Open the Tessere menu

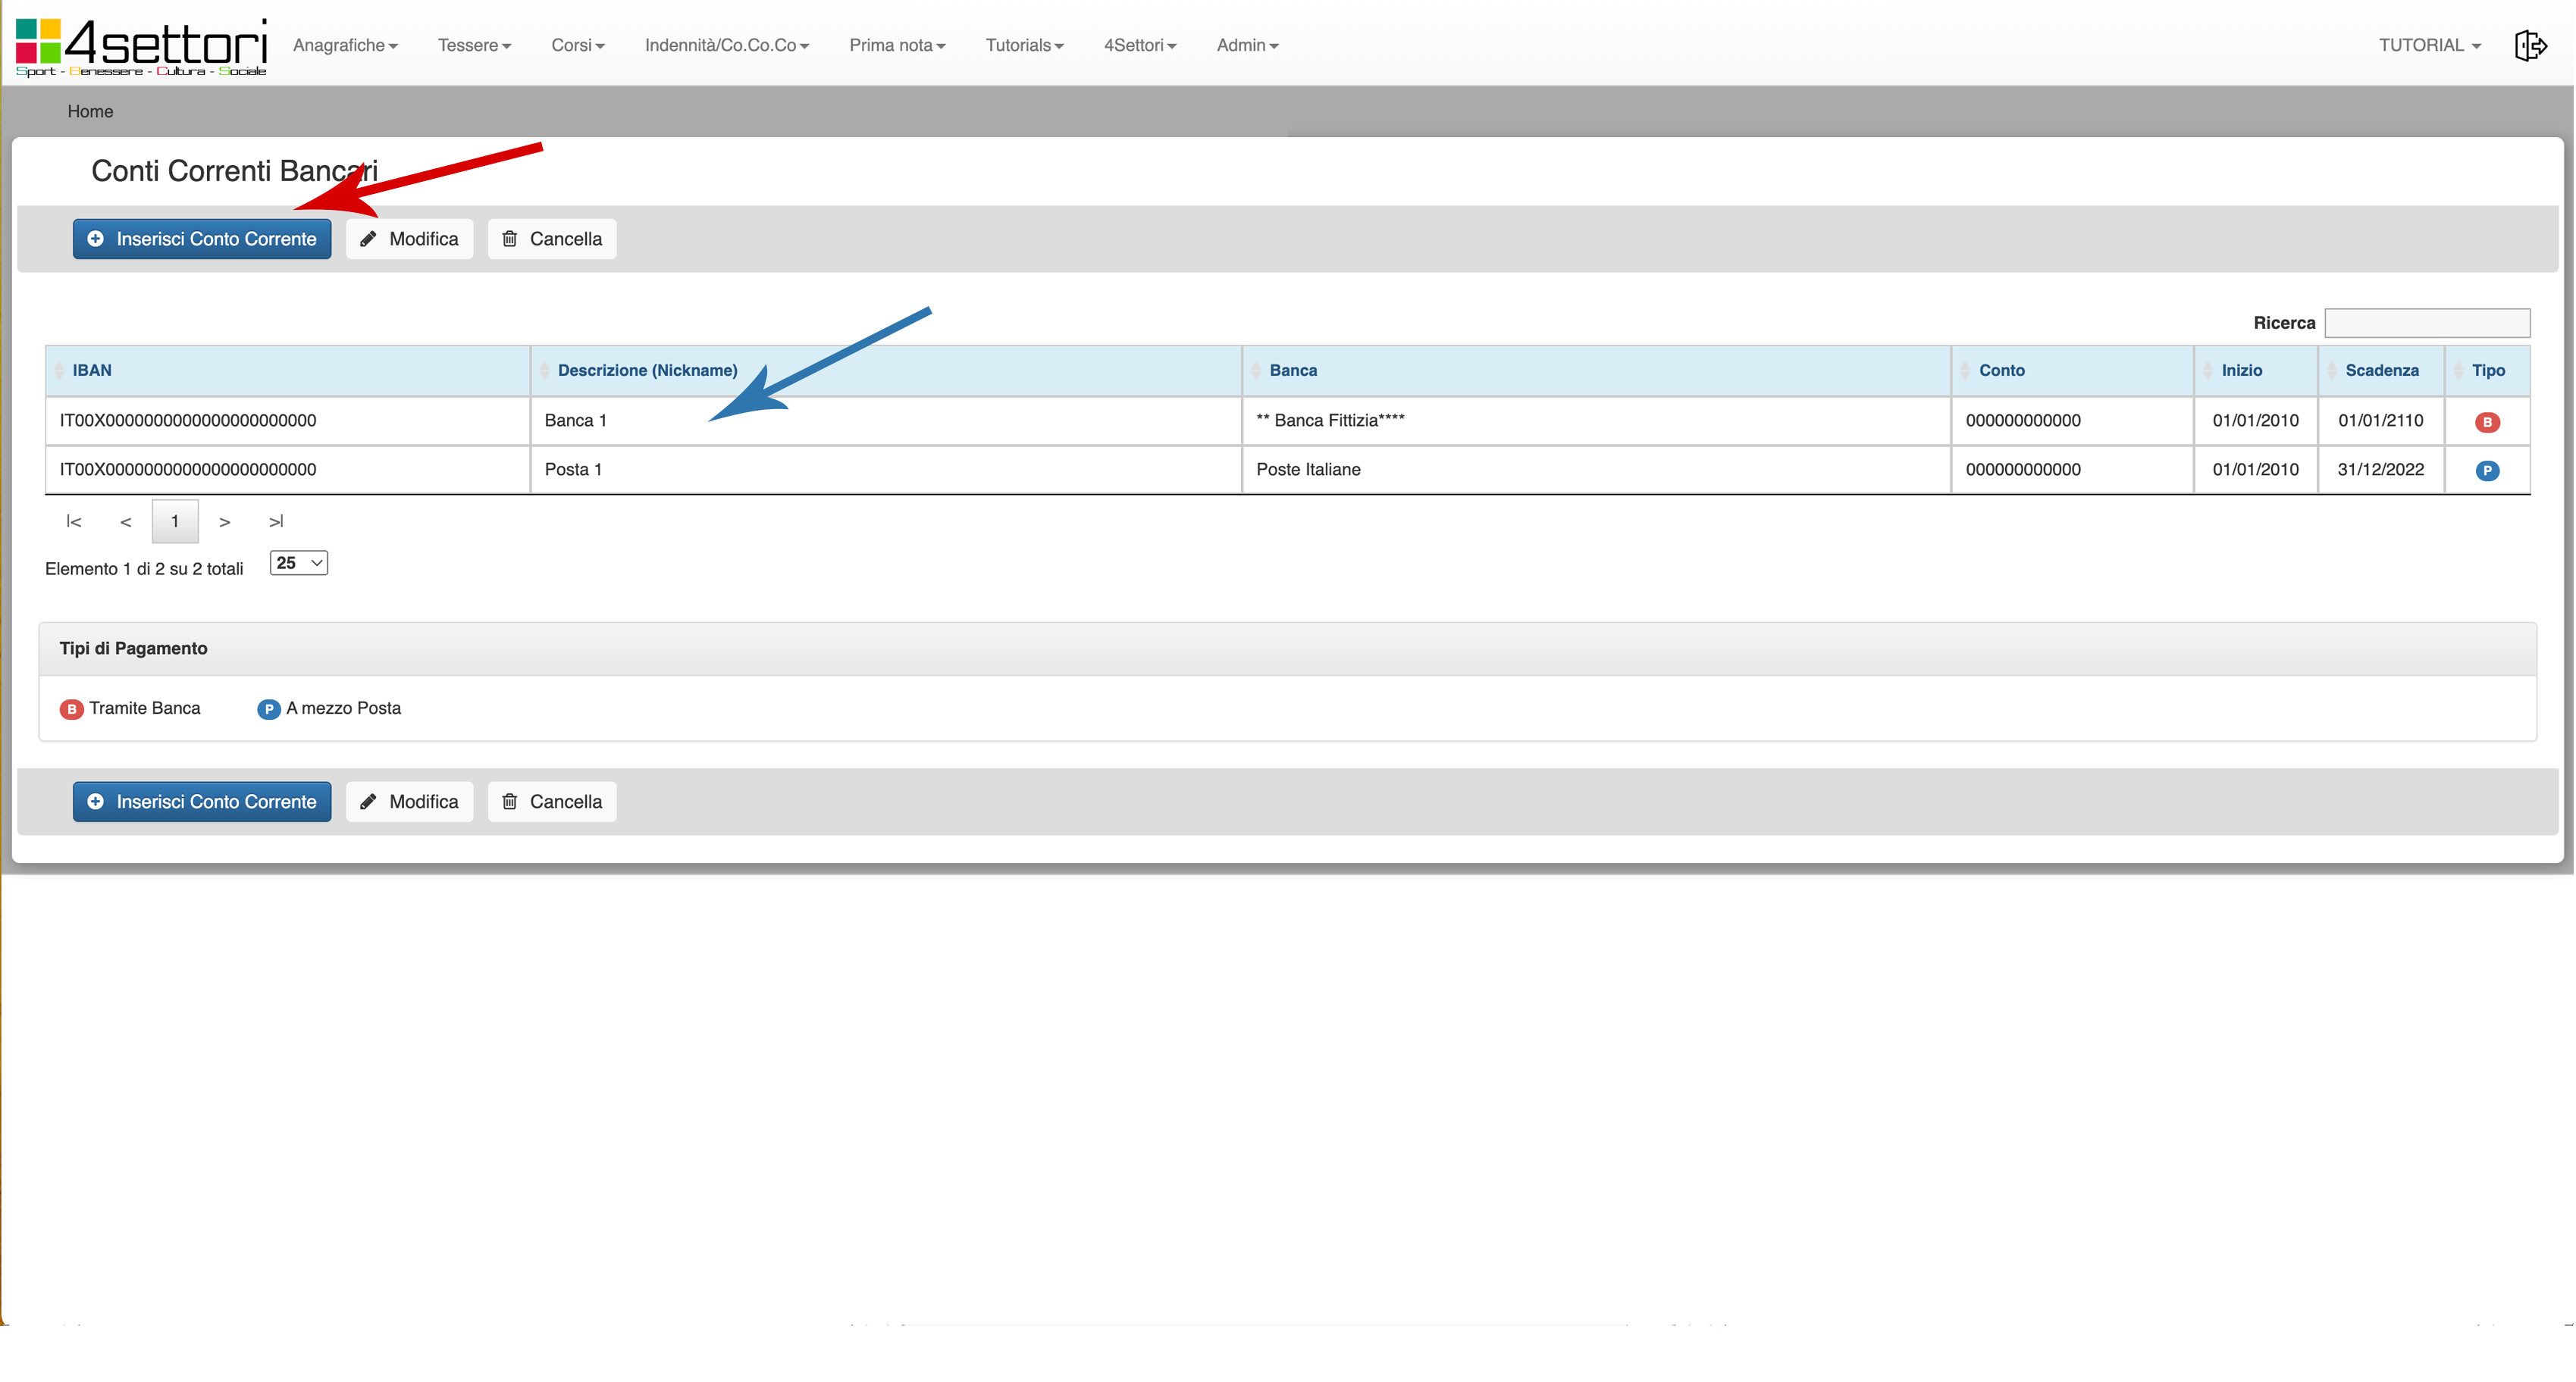(474, 45)
